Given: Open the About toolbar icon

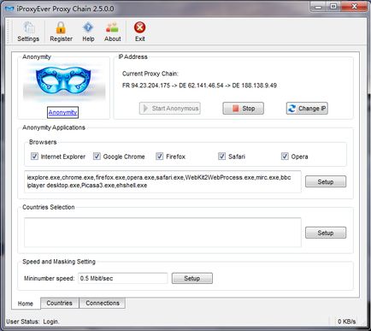Looking at the screenshot, I should [113, 32].
